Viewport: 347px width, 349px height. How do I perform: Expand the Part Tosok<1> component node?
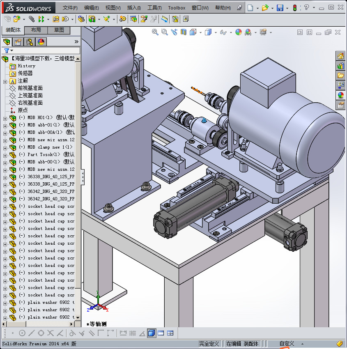pos(5,156)
